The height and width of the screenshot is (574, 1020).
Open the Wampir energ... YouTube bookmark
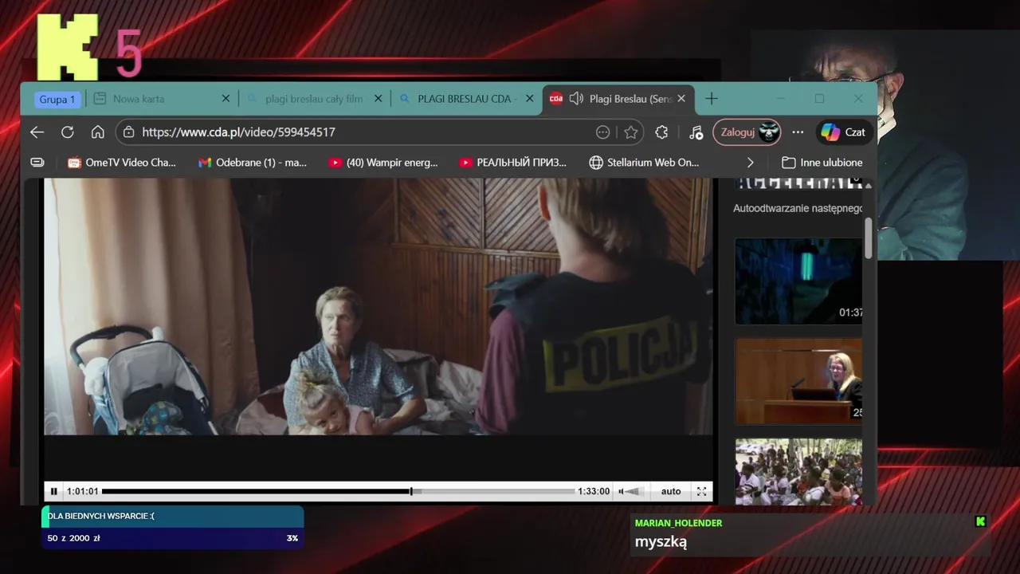click(383, 163)
